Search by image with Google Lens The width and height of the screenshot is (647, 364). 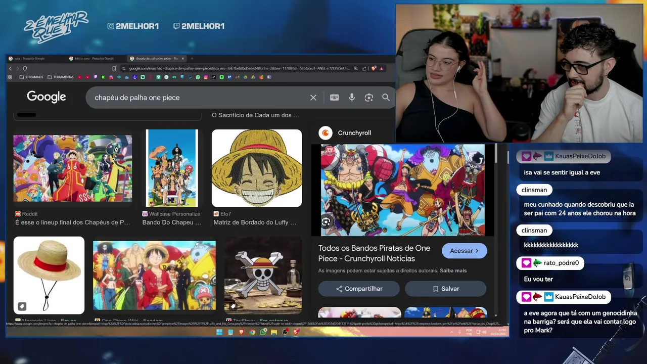point(369,98)
